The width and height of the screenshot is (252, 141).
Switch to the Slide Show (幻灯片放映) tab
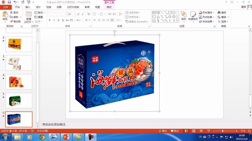[73, 7]
